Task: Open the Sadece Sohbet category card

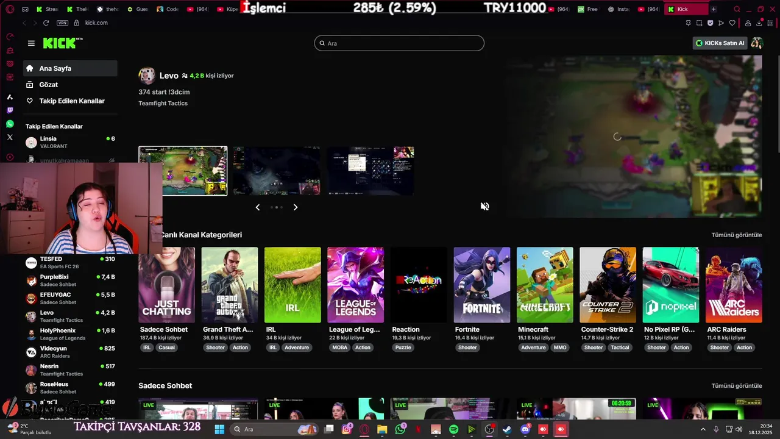Action: 167,285
